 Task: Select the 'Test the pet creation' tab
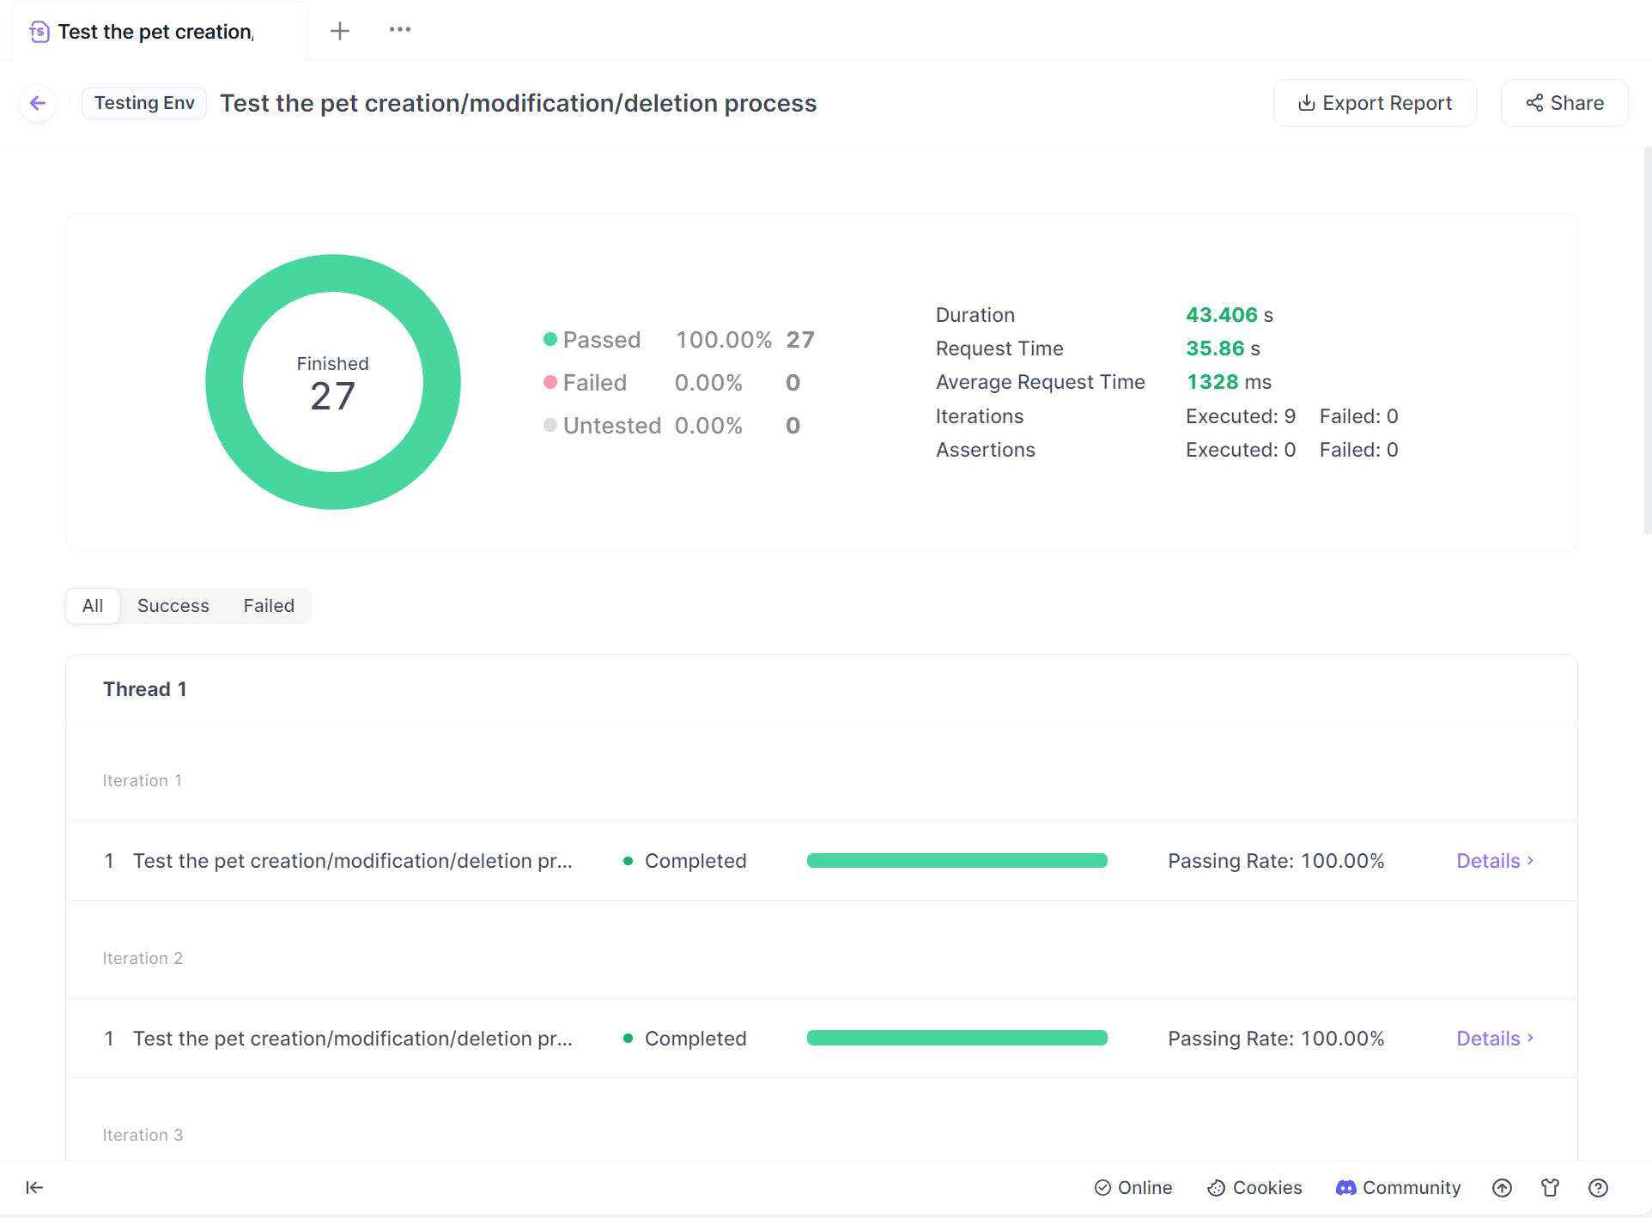160,32
